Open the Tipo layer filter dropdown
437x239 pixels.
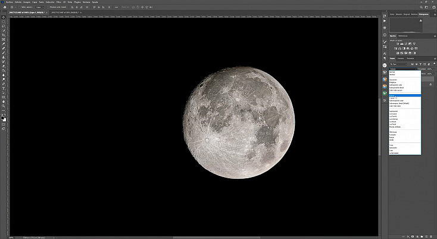coord(398,64)
